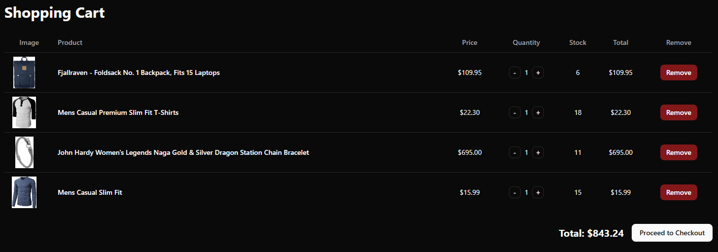
Task: Increase quantity of Mens Casual Slim Fit
Action: tap(538, 192)
